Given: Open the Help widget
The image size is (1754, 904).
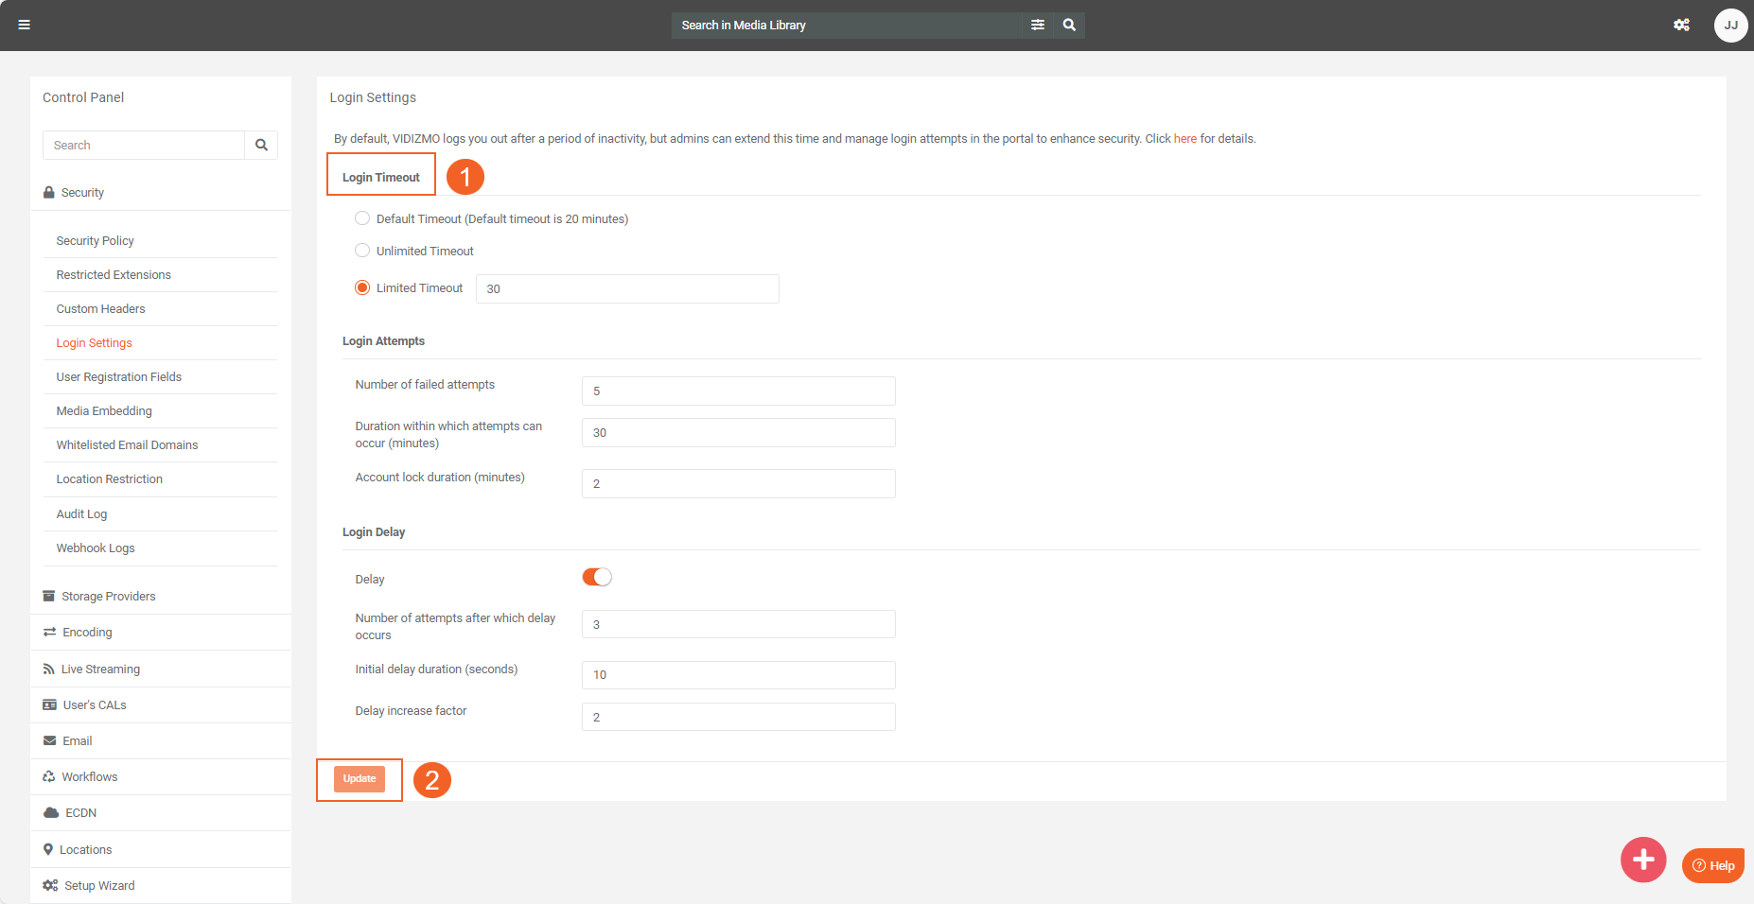Looking at the screenshot, I should coord(1713,865).
